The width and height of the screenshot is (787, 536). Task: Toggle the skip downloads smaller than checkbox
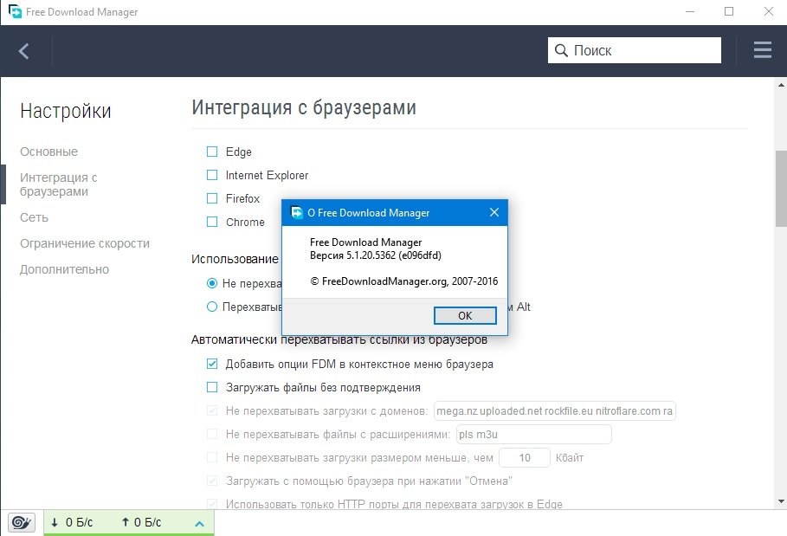212,457
